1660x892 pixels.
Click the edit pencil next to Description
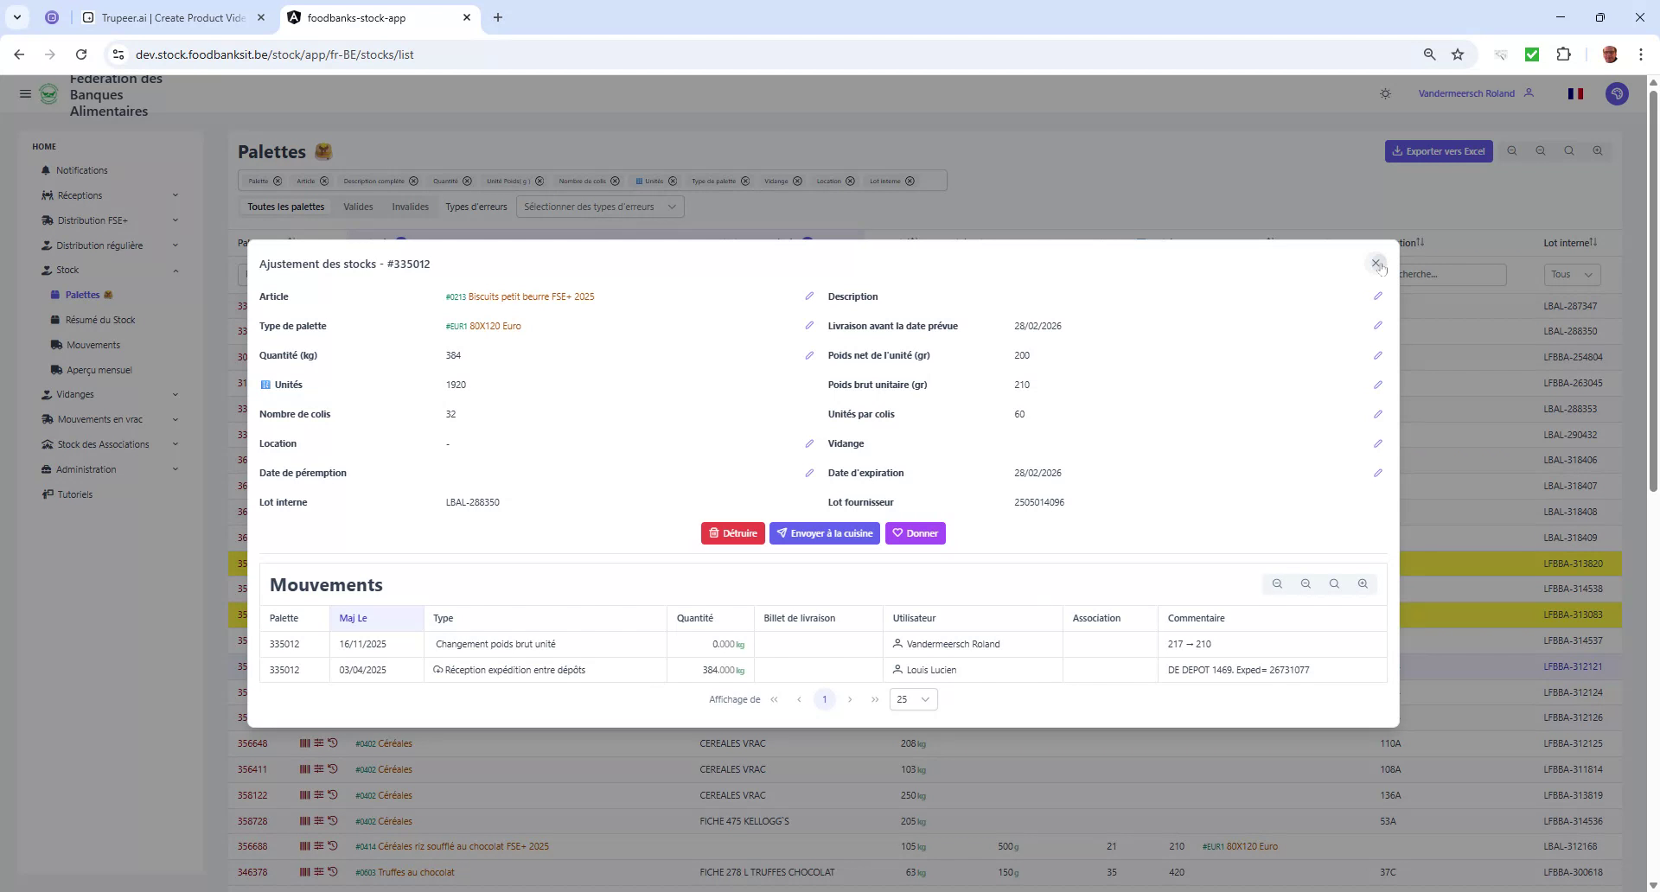click(x=1377, y=296)
